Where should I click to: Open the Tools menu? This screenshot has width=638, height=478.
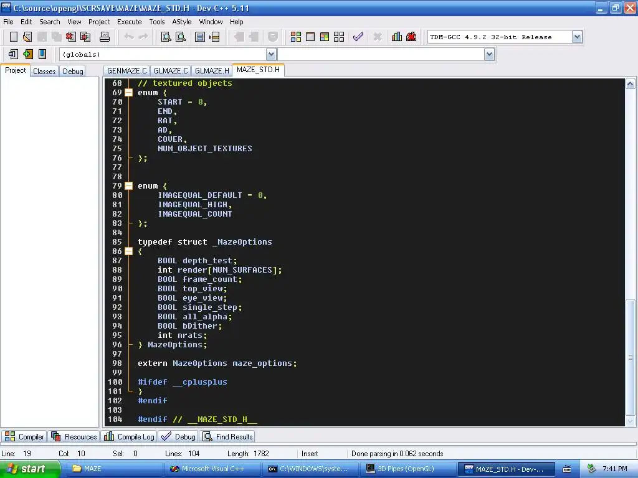point(156,22)
